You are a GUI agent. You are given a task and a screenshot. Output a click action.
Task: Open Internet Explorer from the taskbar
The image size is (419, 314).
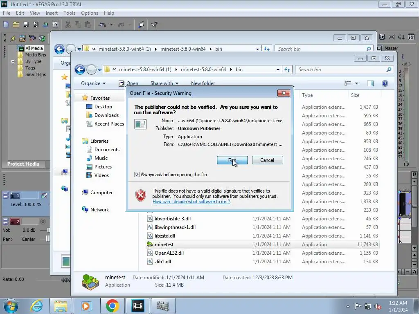click(36, 306)
